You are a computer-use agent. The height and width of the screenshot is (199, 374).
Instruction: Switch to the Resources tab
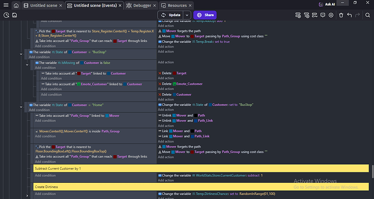(177, 5)
